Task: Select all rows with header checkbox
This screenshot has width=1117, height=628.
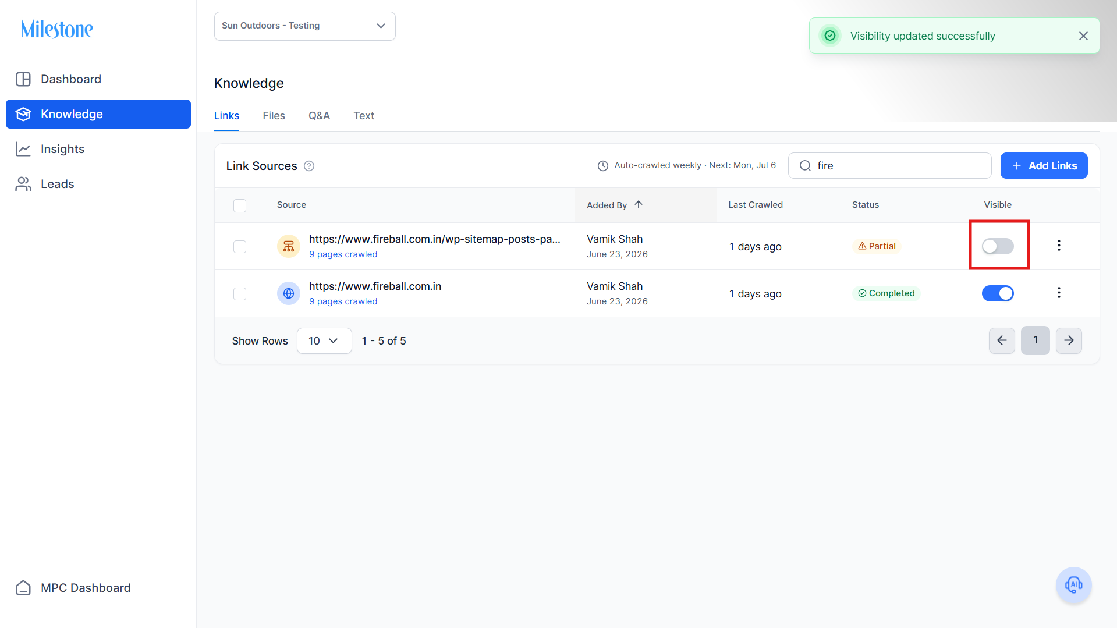Action: tap(240, 205)
